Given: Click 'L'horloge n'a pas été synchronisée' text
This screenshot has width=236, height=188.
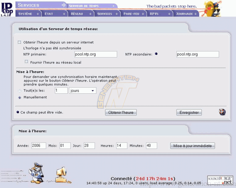Looking at the screenshot, I should (x=52, y=48).
